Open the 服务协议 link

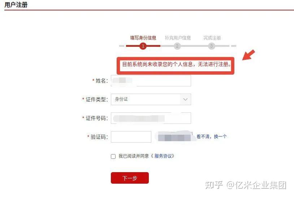[163, 156]
